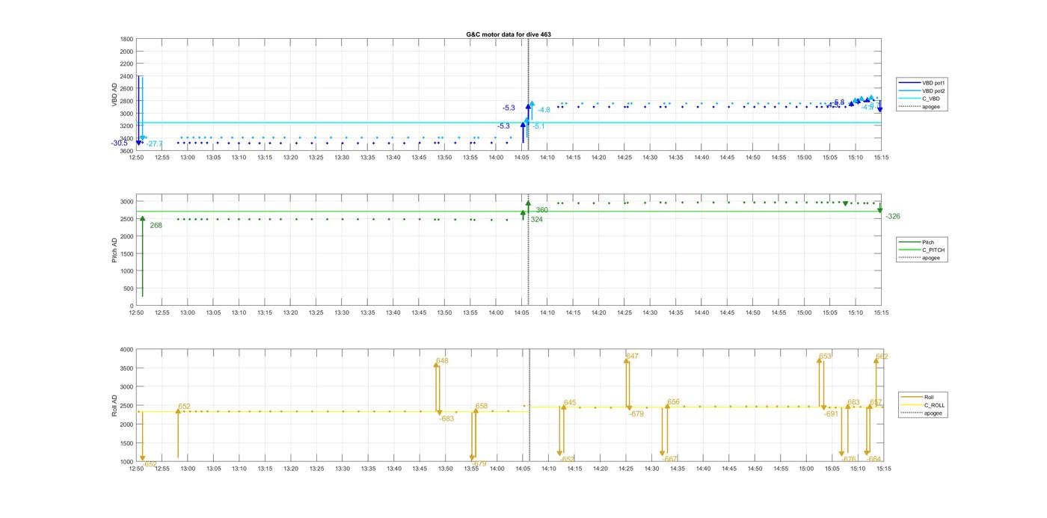The height and width of the screenshot is (518, 1047).
Task: Click the "658" roll data label
Action: point(482,407)
